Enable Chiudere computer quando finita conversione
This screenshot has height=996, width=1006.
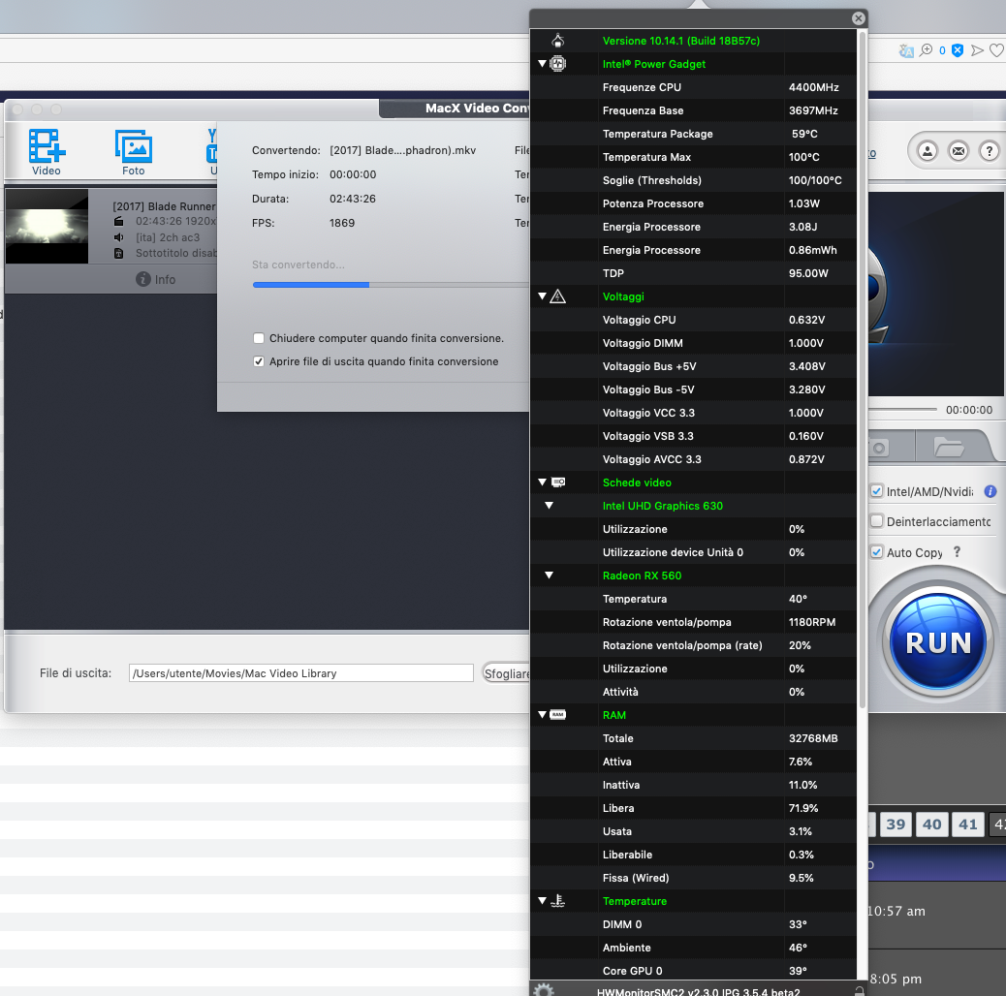259,338
